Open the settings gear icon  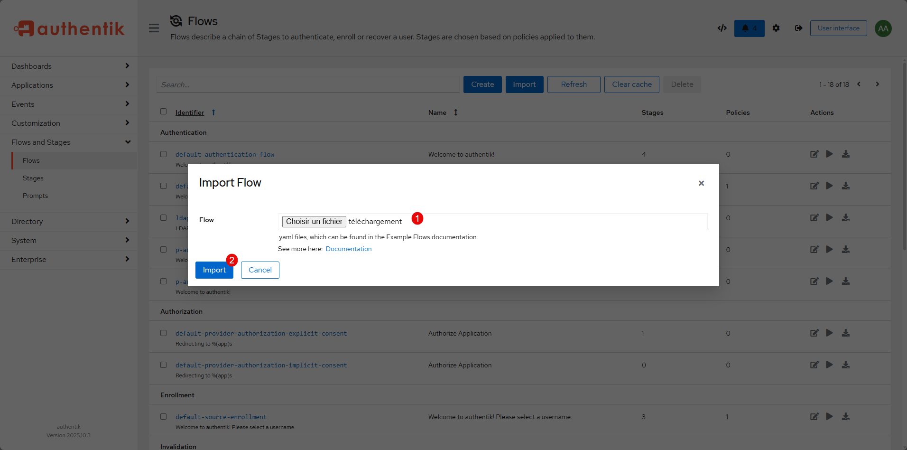click(x=776, y=28)
